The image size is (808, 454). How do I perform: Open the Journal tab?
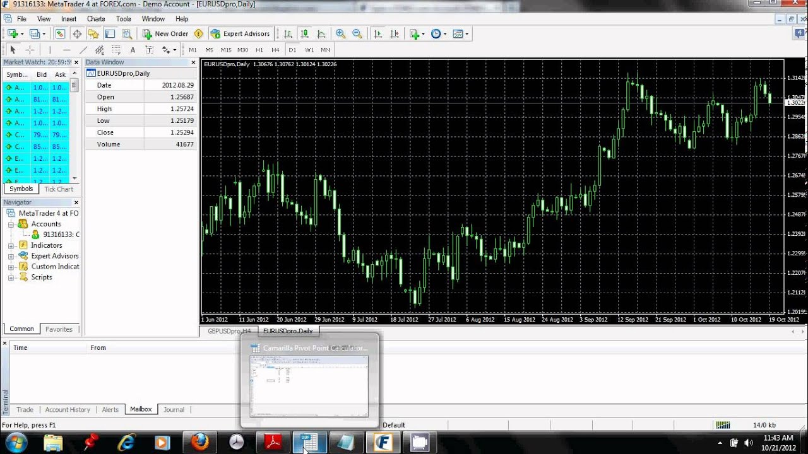tap(174, 409)
